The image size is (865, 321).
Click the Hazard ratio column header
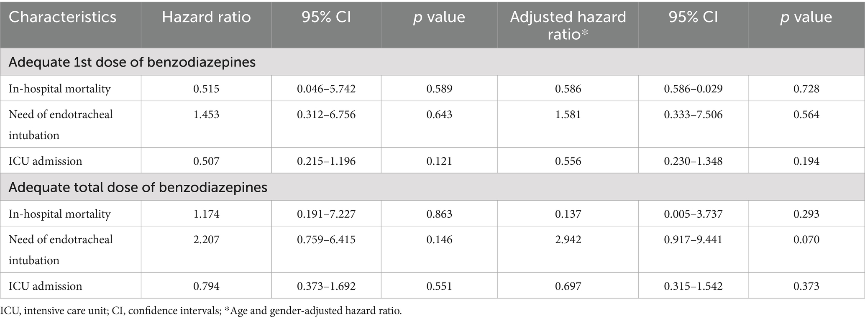[x=206, y=17]
